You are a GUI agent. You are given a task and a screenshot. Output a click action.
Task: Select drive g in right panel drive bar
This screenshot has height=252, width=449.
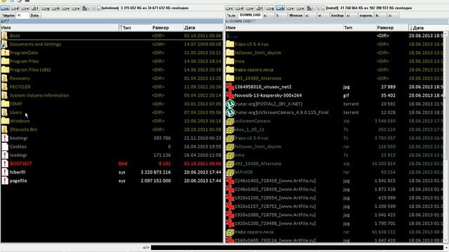point(270,8)
